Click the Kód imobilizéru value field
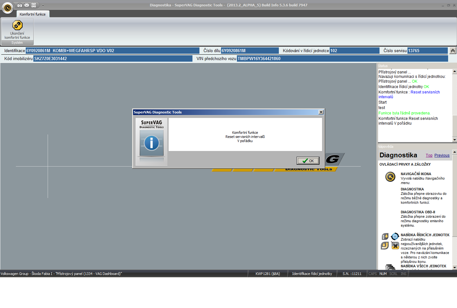 pyautogui.click(x=113, y=58)
